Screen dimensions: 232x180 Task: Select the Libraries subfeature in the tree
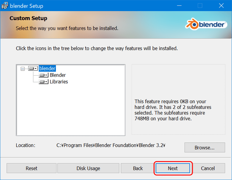(x=59, y=82)
